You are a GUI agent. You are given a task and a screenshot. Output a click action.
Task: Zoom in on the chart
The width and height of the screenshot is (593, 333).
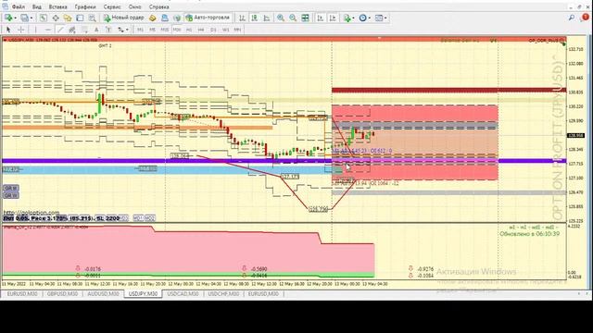(x=281, y=18)
